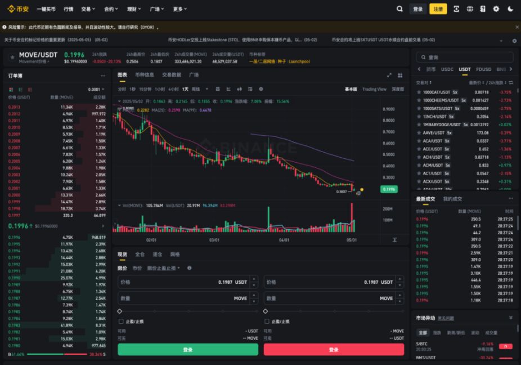Open the search magnifier in top bar

click(399, 9)
